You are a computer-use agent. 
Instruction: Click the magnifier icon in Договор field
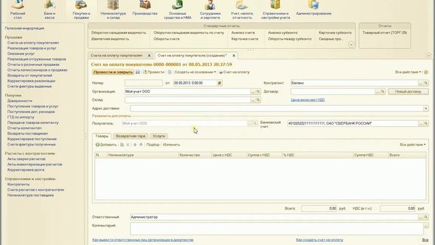coord(383,91)
